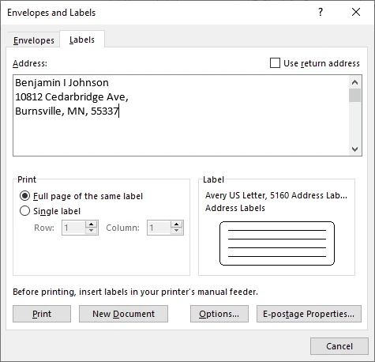The width and height of the screenshot is (375, 362).
Task: Enable the Use return address checkbox
Action: (275, 63)
